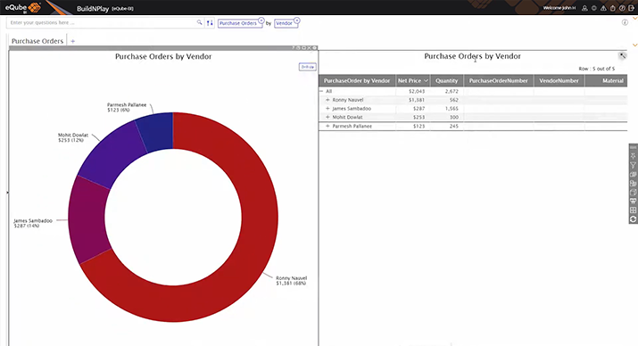Image resolution: width=638 pixels, height=346 pixels.
Task: Click the 'Parmesh Pallanee $123 (6%)' chart label
Action: click(x=127, y=107)
